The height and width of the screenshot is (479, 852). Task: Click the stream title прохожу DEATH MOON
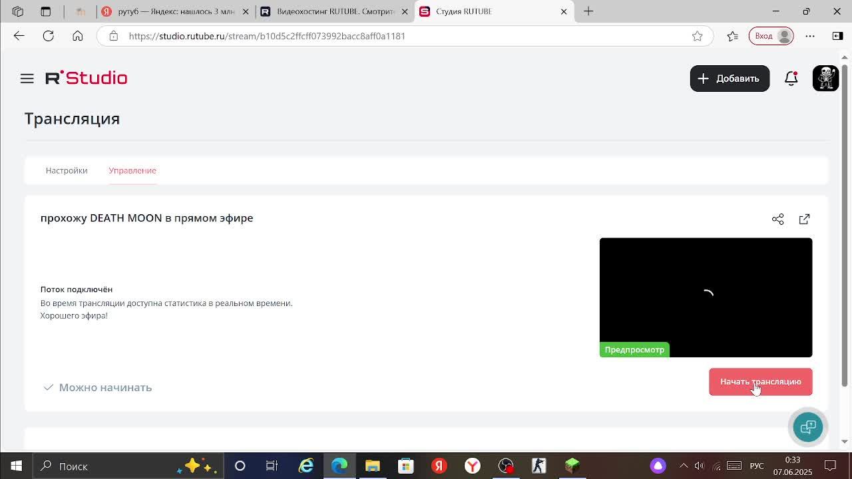(x=146, y=218)
